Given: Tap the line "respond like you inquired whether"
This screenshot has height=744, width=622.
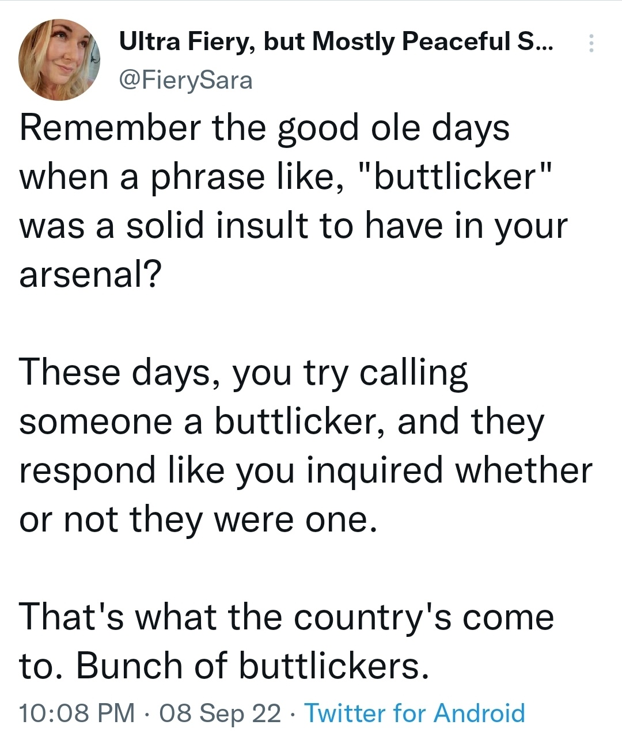Looking at the screenshot, I should pos(306,471).
